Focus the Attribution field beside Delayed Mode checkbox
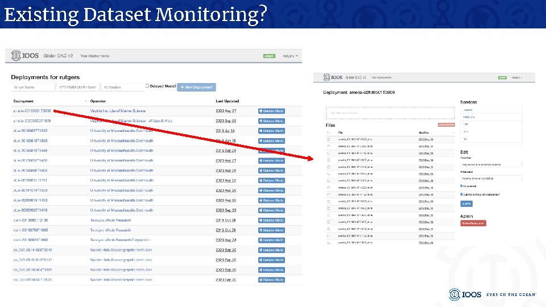This screenshot has height=307, width=546. point(123,87)
